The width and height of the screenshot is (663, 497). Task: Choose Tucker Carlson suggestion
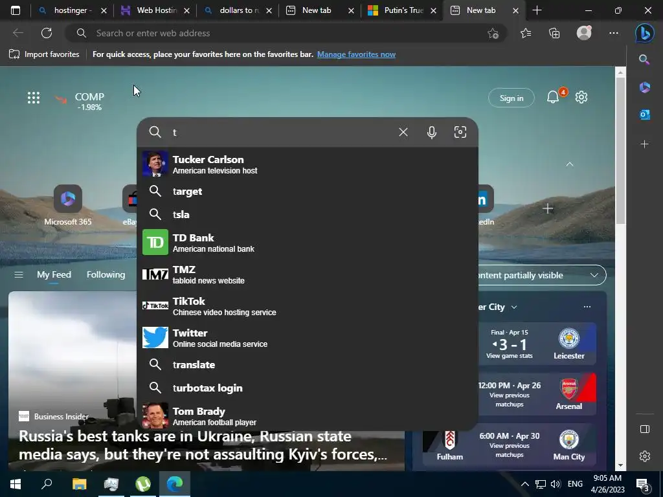308,164
